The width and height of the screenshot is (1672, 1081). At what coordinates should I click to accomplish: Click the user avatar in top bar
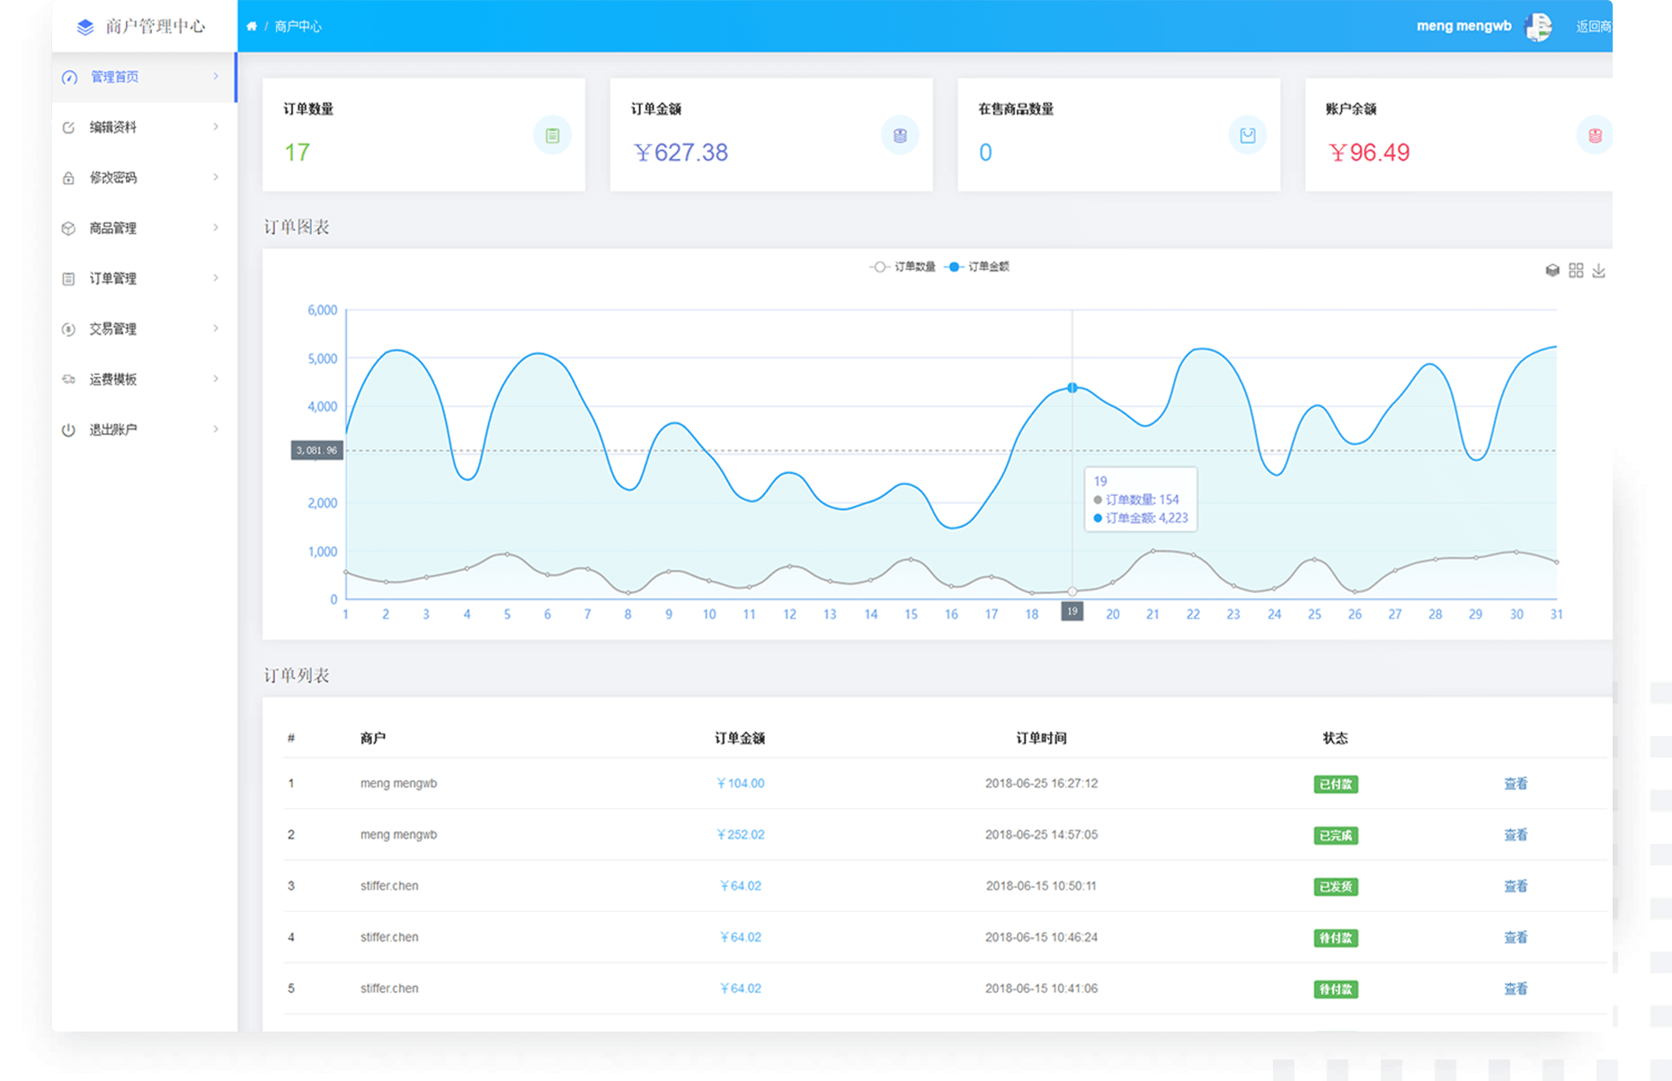(x=1538, y=27)
